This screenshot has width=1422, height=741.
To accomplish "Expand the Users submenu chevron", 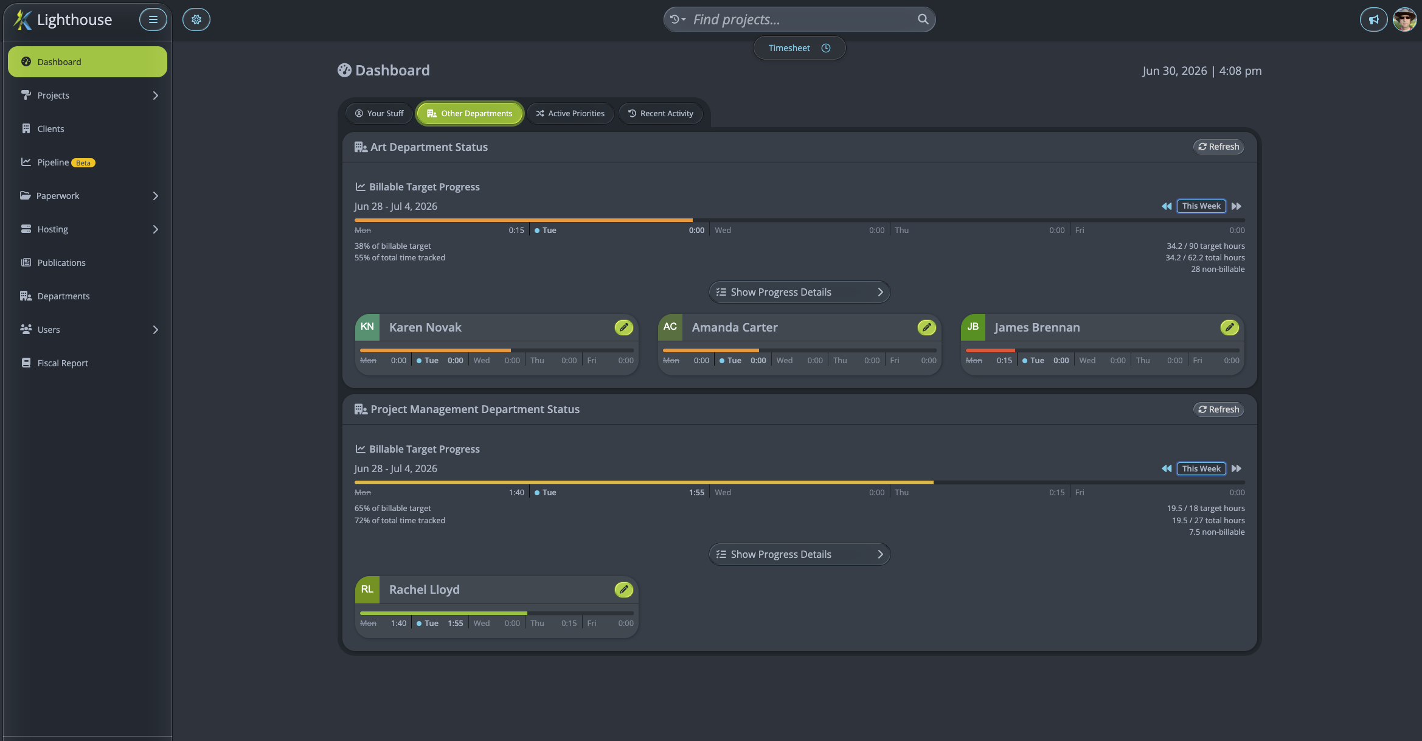I will point(156,330).
